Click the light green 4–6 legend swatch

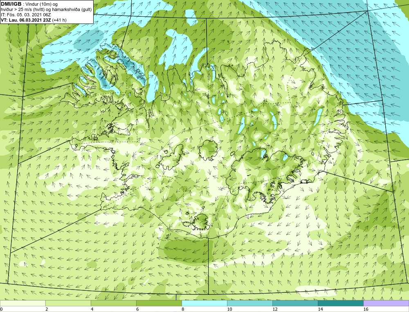(x=113, y=303)
